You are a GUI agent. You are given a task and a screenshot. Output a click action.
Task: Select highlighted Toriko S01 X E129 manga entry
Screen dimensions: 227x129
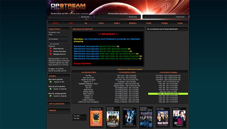tap(168, 94)
